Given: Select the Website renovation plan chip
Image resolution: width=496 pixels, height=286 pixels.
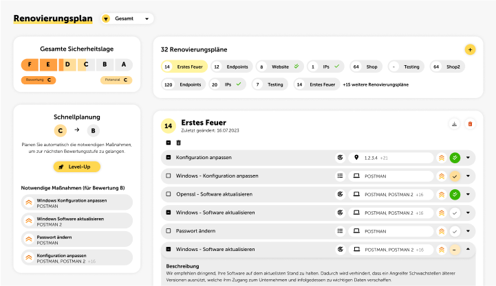Looking at the screenshot, I should tap(279, 67).
